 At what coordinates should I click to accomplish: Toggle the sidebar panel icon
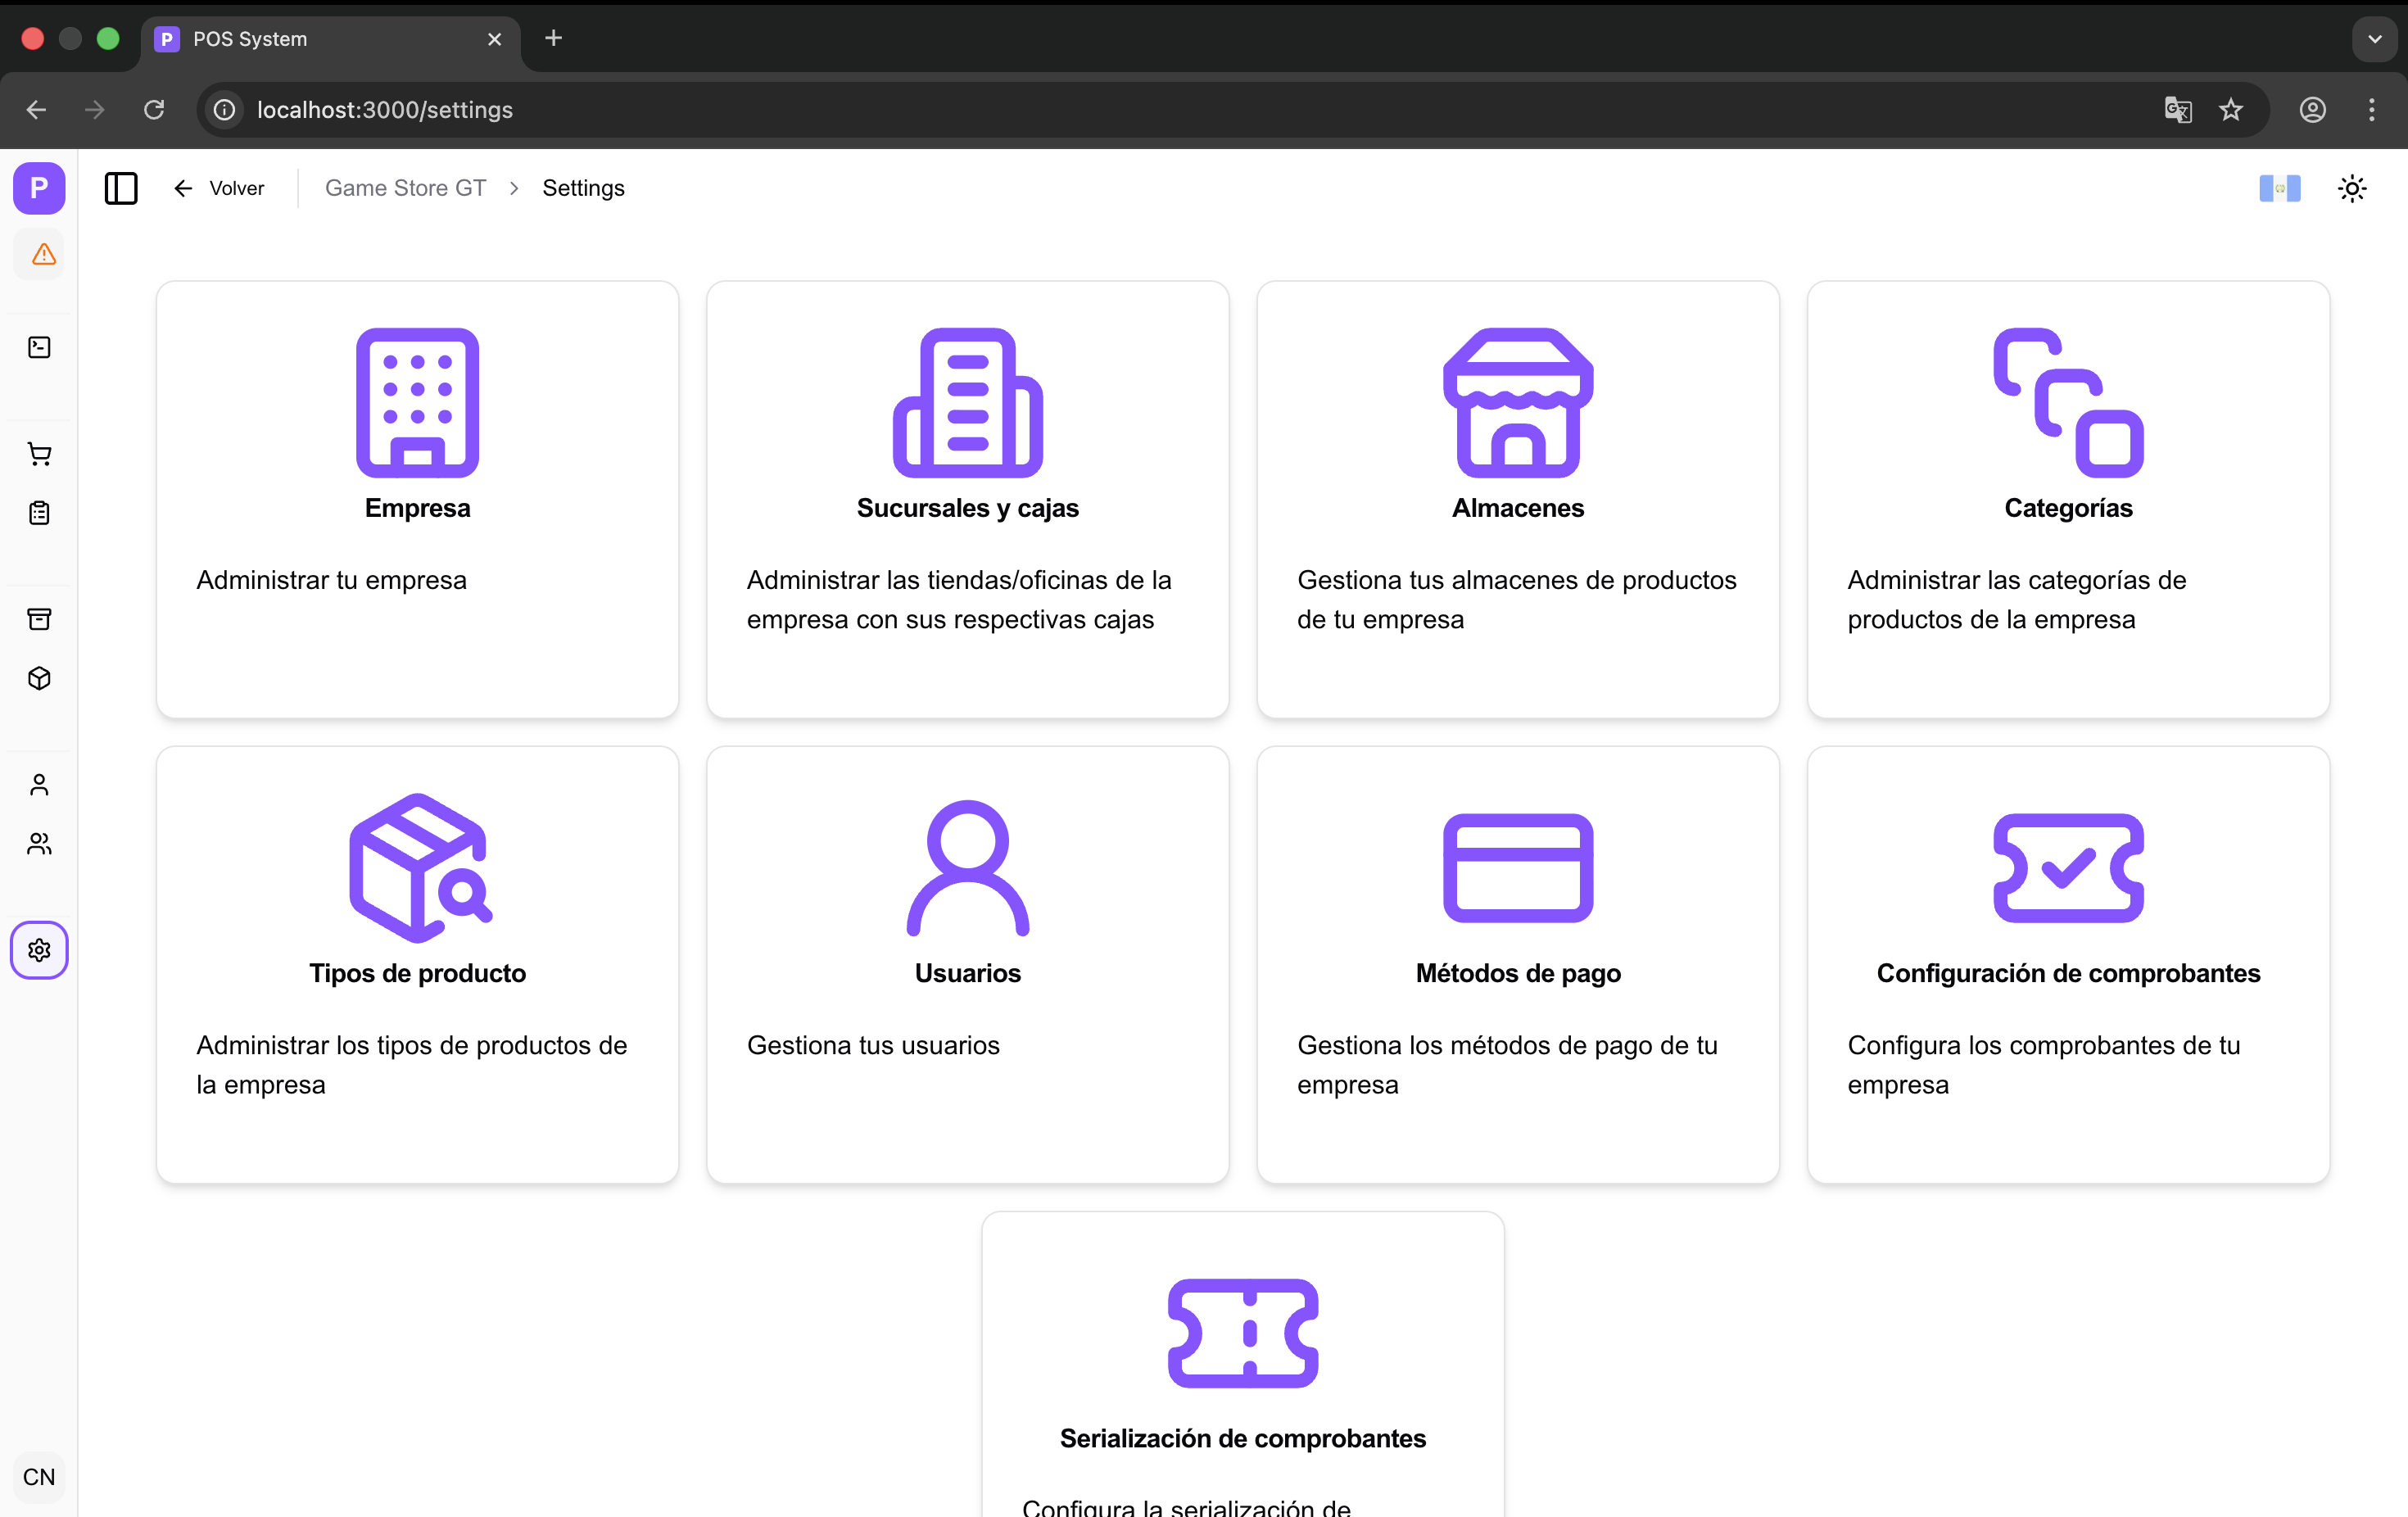pyautogui.click(x=121, y=188)
